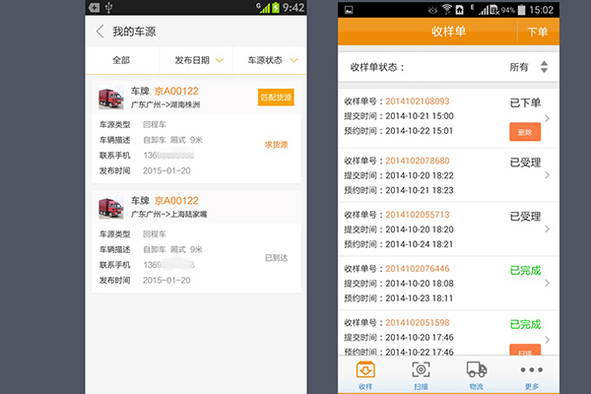Open order number 2014102078680
The height and width of the screenshot is (394, 591).
418,161
